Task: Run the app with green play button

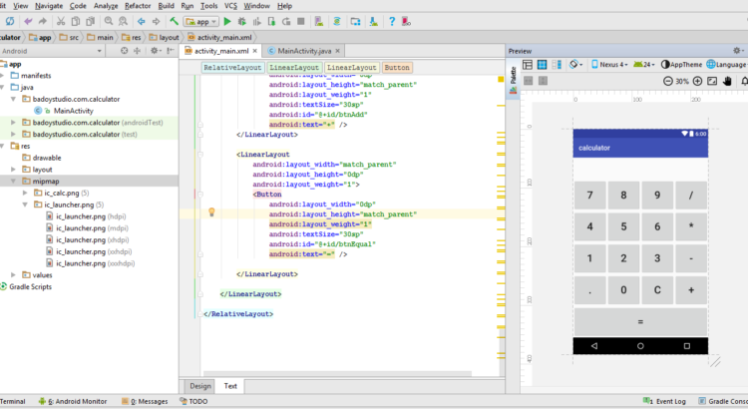Action: [x=227, y=21]
